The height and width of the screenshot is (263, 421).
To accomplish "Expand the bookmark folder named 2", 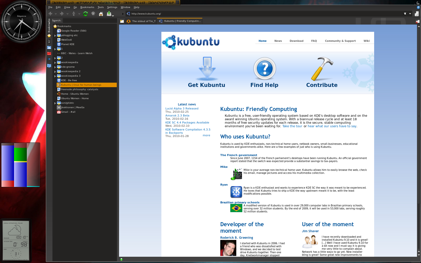I will (55, 58).
